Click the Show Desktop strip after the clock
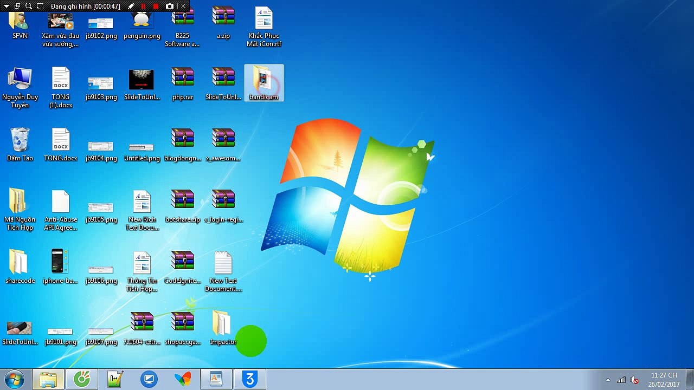The image size is (694, 390). (x=690, y=379)
